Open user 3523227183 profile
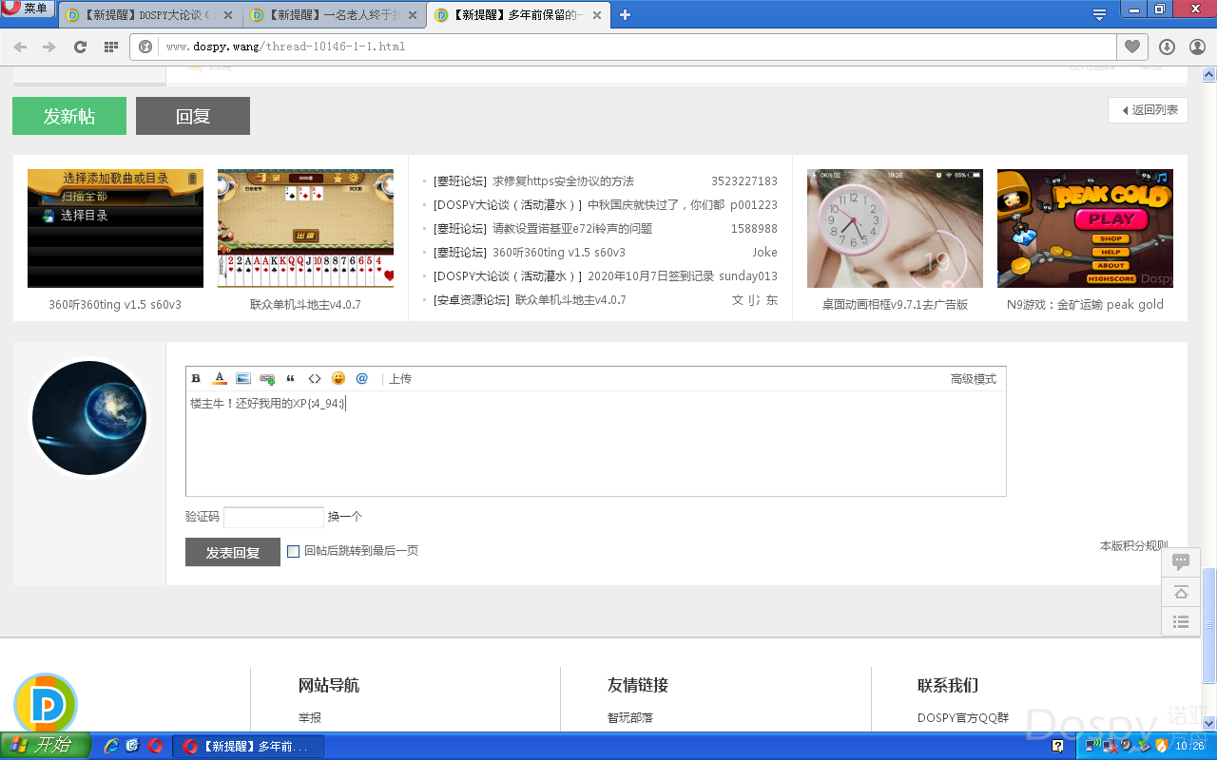The image size is (1217, 760). [744, 181]
